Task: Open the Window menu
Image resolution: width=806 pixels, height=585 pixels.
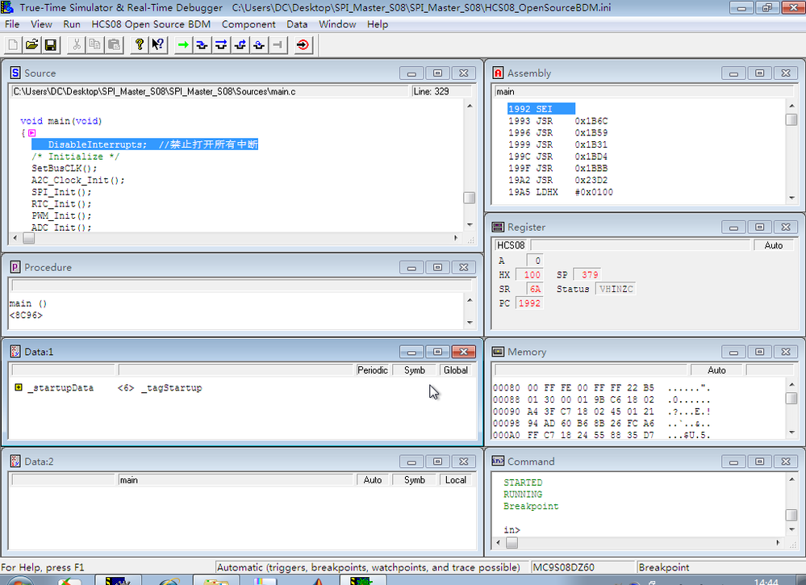Action: tap(337, 24)
